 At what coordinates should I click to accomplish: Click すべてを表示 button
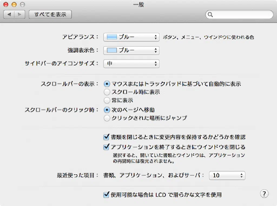pos(50,15)
